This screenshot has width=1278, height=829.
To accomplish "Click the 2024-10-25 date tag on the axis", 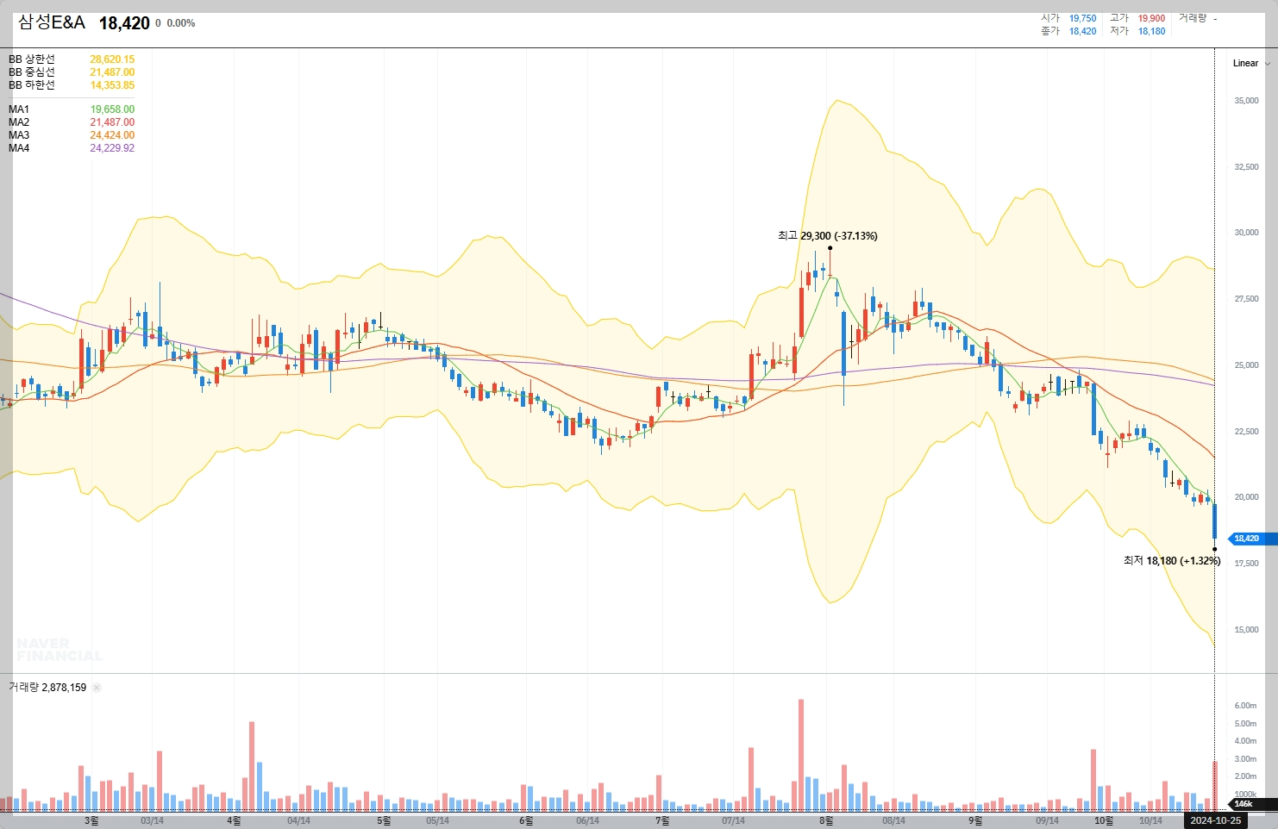I will [x=1215, y=820].
